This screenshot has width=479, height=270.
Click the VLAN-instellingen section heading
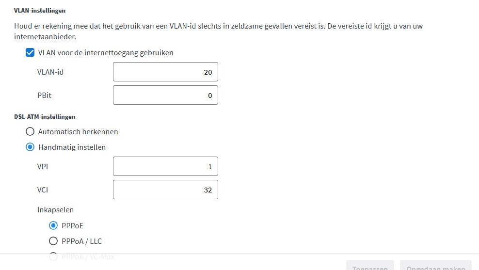click(x=40, y=10)
